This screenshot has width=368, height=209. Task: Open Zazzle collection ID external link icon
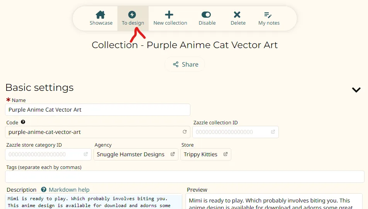(273, 132)
